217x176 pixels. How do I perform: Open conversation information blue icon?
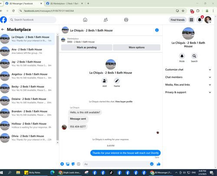157,30
